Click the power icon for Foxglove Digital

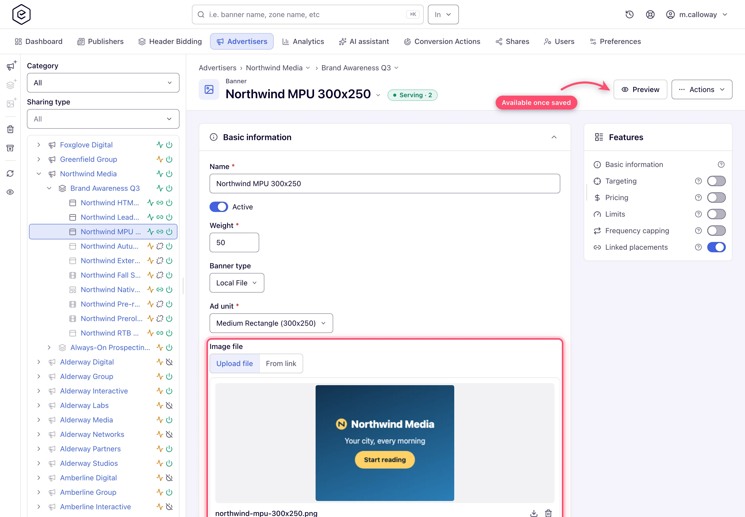[x=169, y=145]
